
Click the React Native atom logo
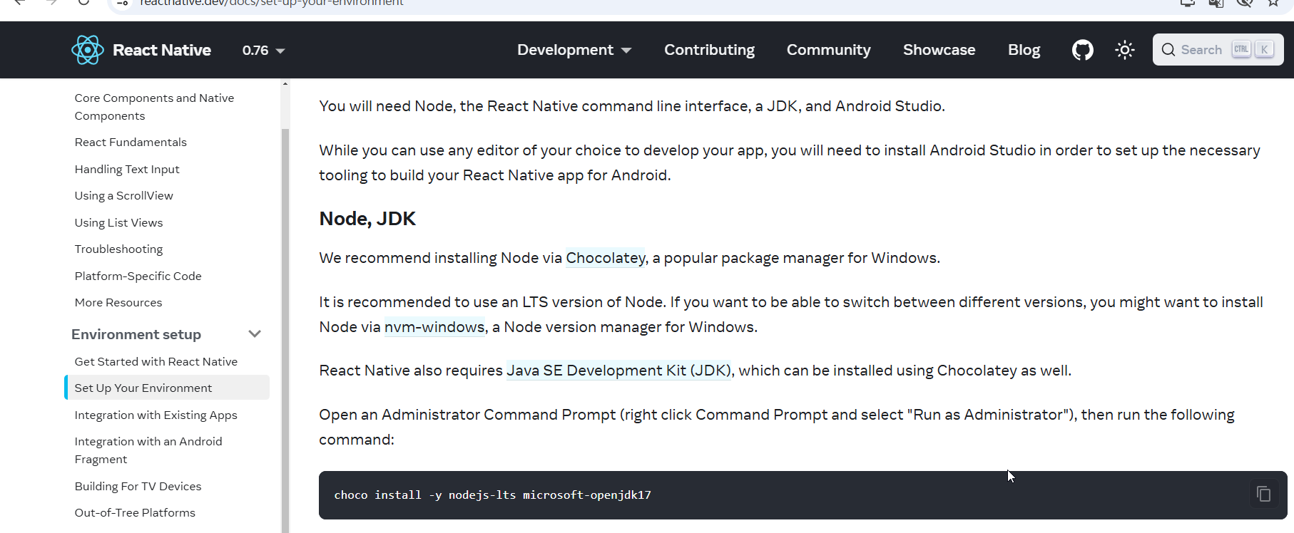tap(87, 50)
